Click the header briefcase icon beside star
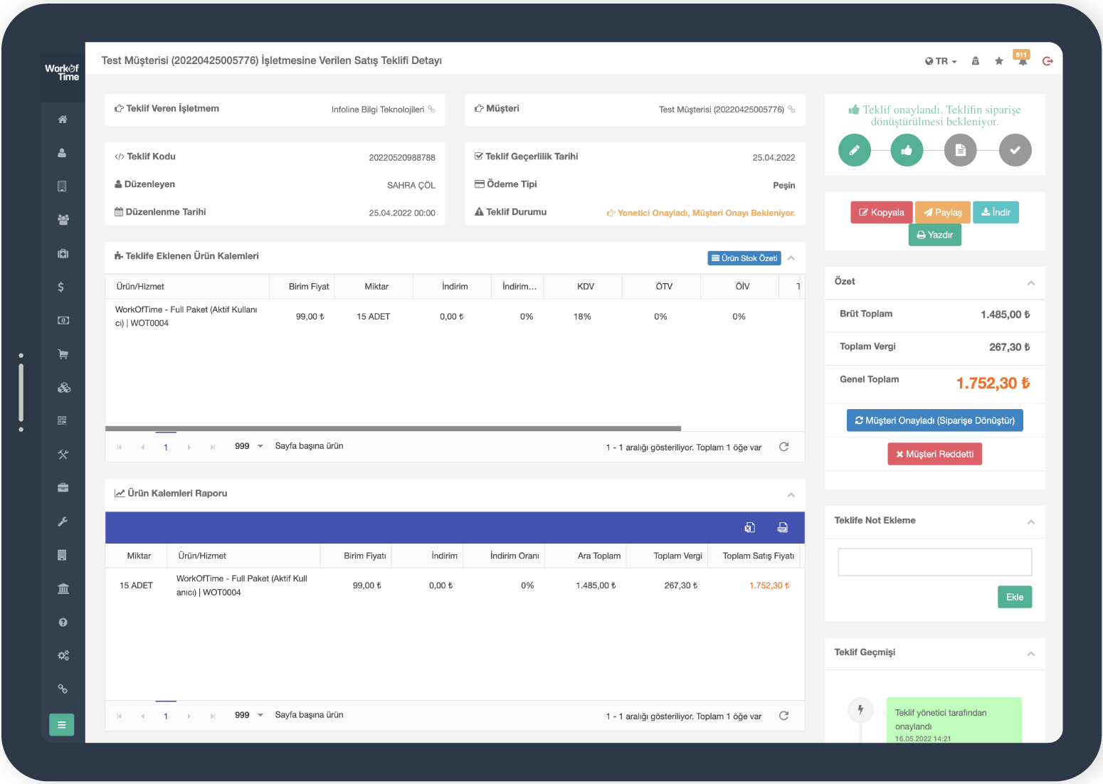This screenshot has height=784, width=1103. [976, 61]
